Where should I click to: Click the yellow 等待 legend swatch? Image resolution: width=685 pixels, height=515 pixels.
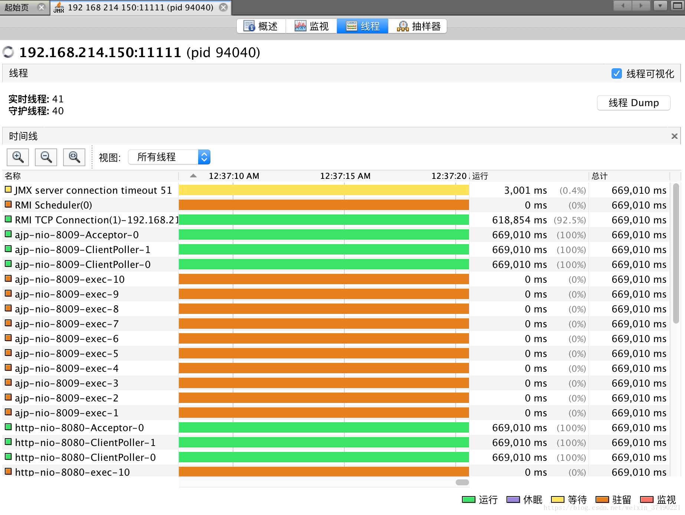coord(557,499)
